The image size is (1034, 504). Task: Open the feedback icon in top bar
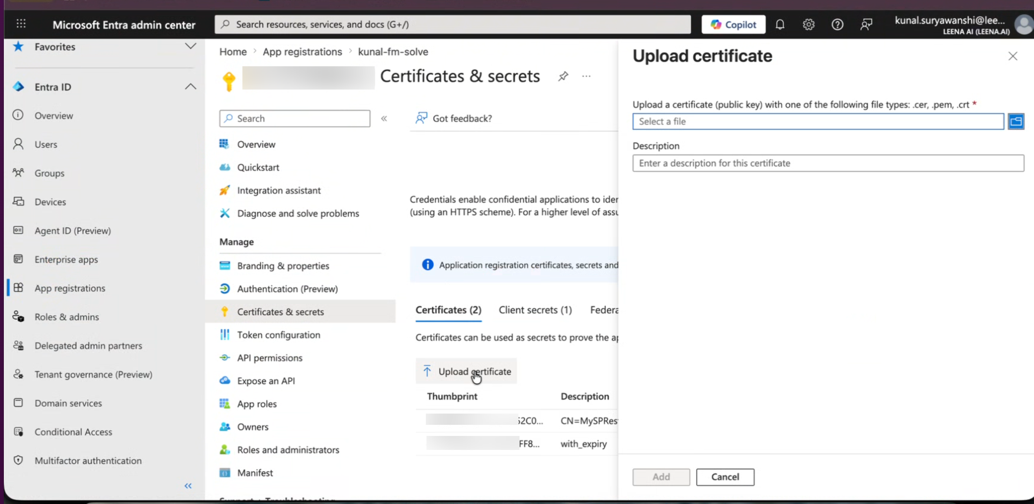pos(866,24)
